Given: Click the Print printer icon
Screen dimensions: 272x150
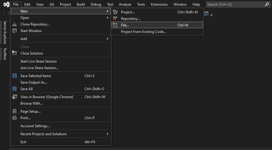Looking at the screenshot, I should click(x=15, y=118).
